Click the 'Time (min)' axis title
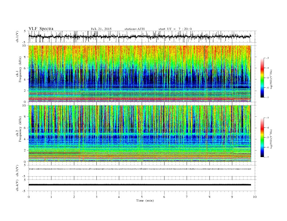Image resolution: width=287 pixels, height=221 pixels. (x=145, y=200)
